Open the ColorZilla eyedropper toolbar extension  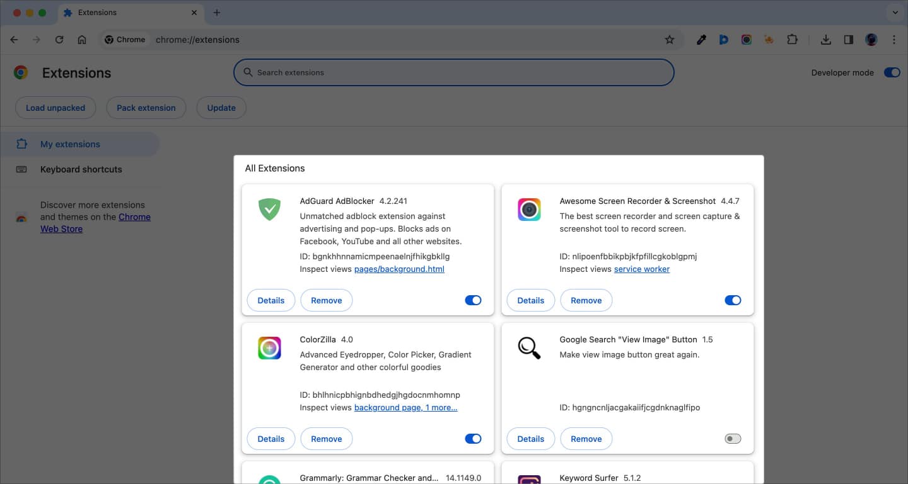(701, 40)
